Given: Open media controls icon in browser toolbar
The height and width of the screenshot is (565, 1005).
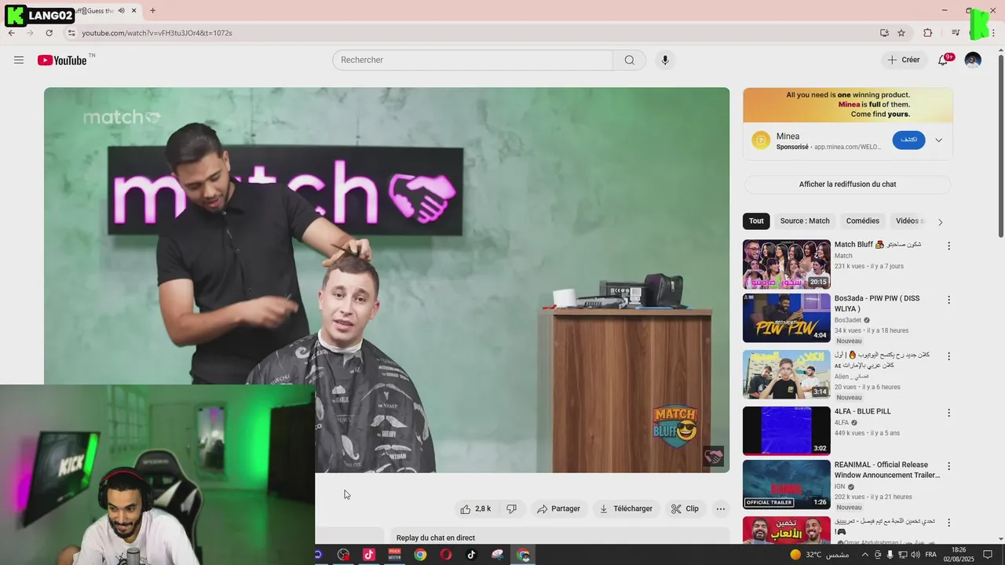Looking at the screenshot, I should [956, 33].
